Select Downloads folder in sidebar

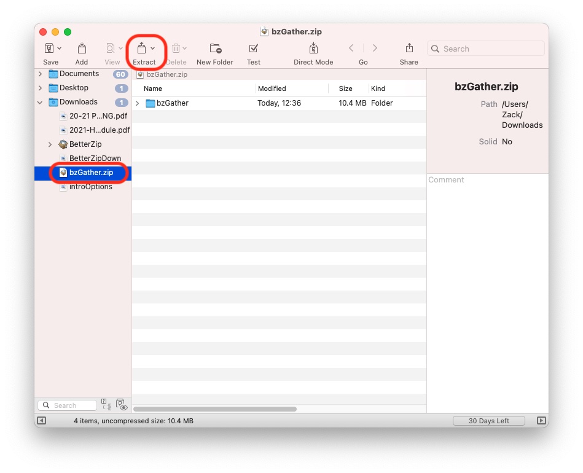(79, 102)
